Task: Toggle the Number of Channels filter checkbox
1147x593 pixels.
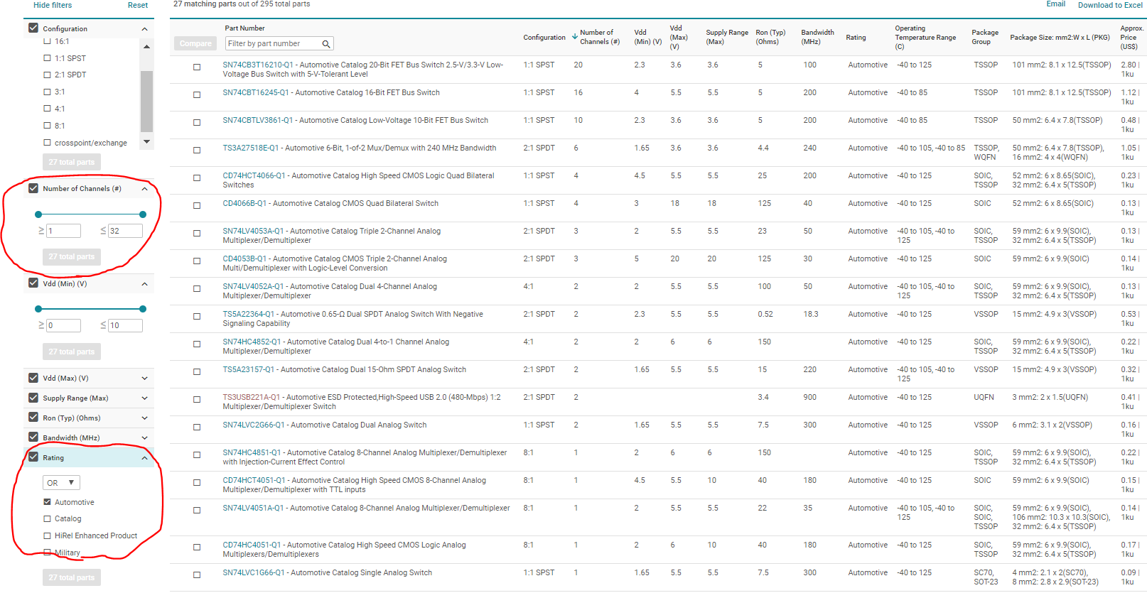Action: pos(33,188)
